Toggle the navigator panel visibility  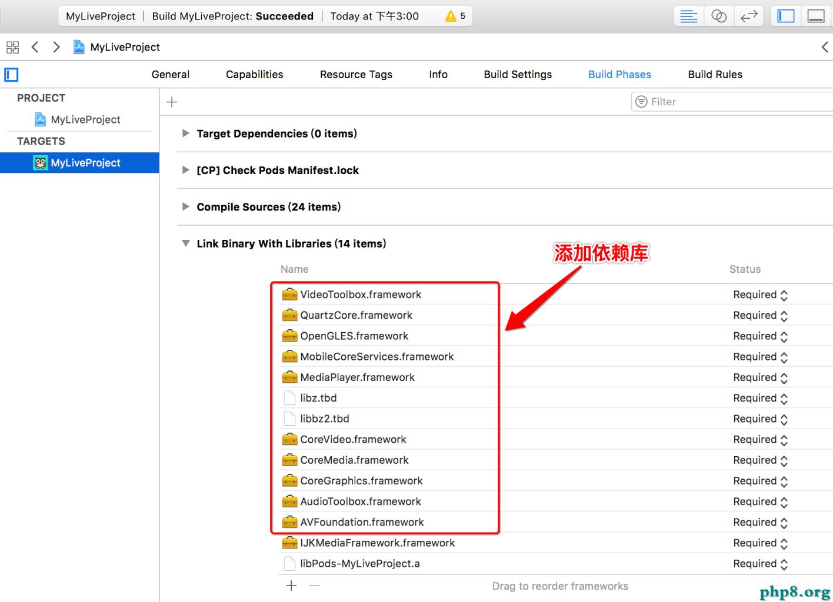tap(786, 16)
